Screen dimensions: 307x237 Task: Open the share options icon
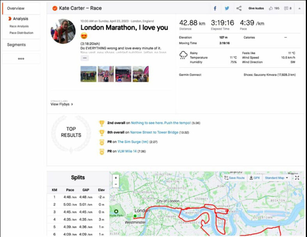tap(239, 8)
